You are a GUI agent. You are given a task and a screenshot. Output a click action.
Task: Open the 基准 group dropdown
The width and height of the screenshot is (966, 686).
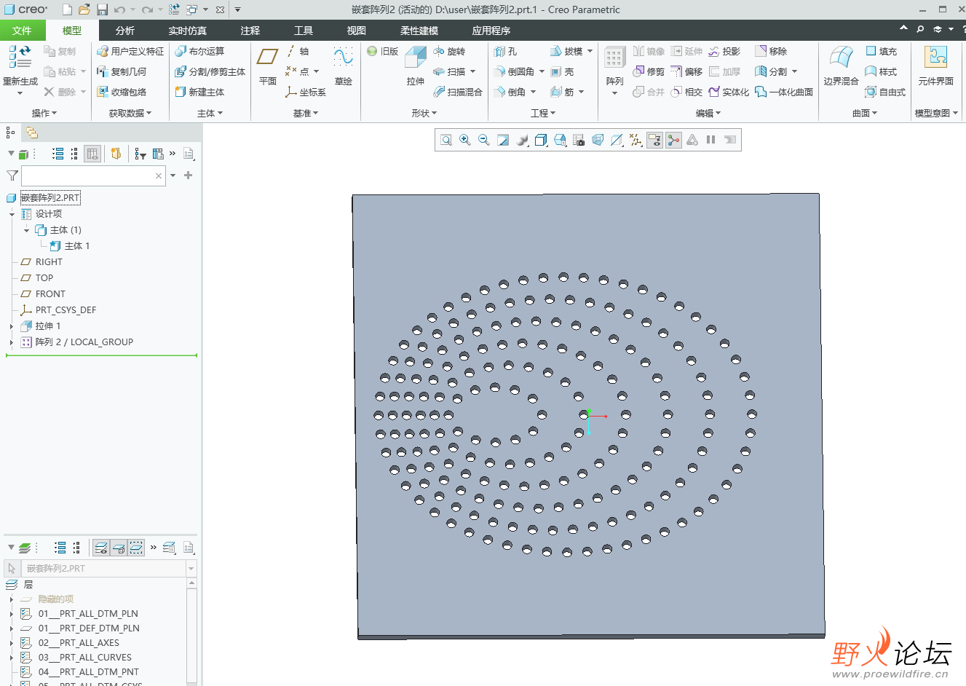pyautogui.click(x=306, y=113)
